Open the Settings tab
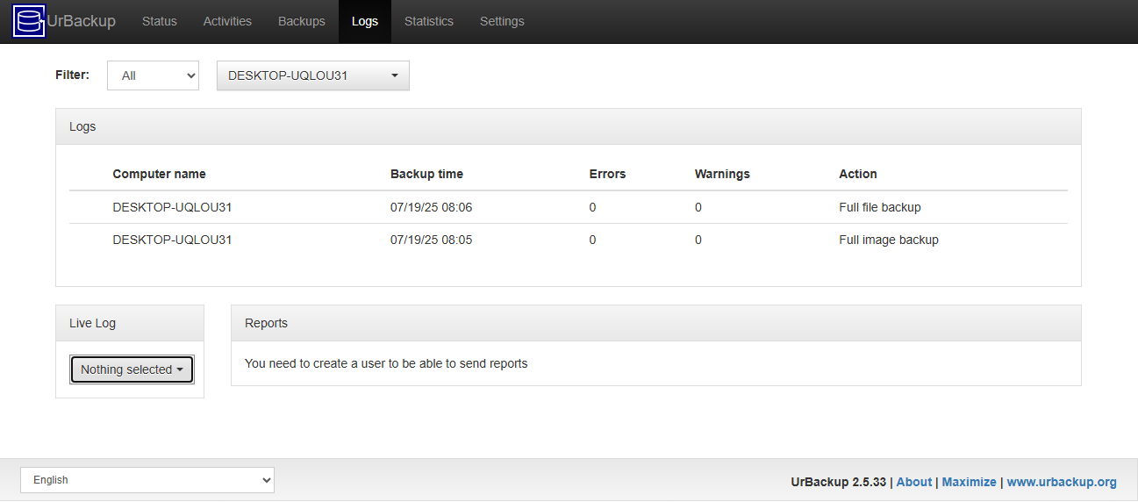The width and height of the screenshot is (1138, 502). (502, 21)
